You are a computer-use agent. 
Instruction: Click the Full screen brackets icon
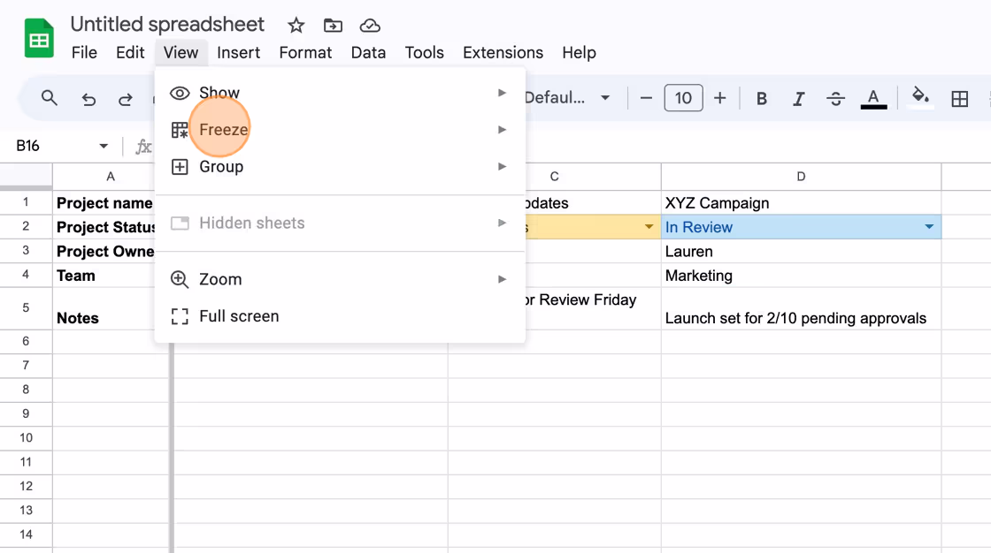point(180,316)
